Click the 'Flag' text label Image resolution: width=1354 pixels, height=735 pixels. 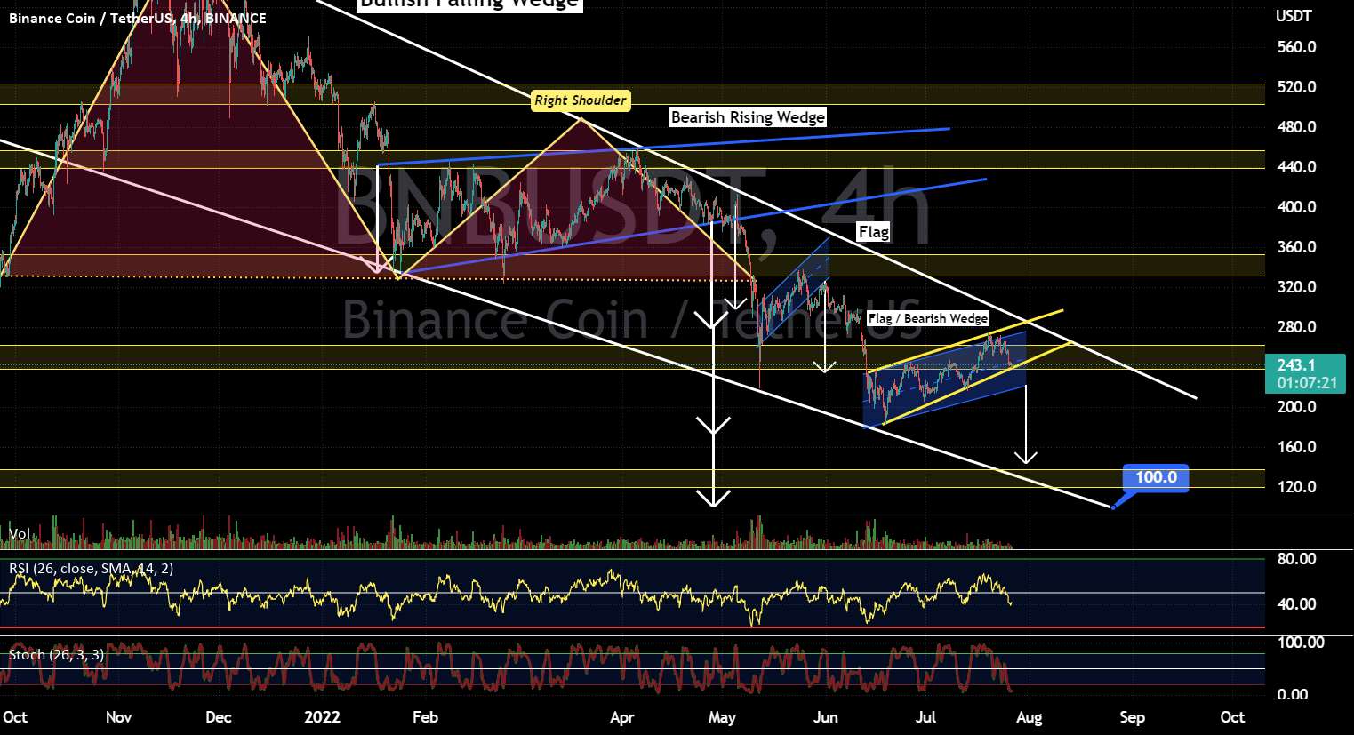[874, 232]
